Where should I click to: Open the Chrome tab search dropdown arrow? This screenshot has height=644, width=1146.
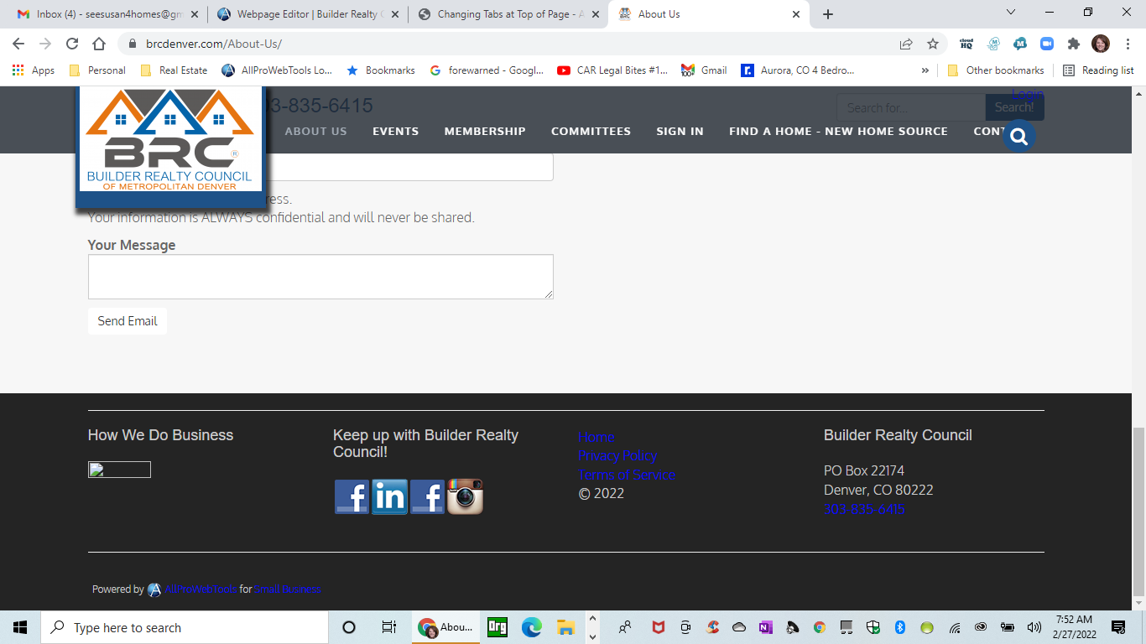coord(1011,13)
